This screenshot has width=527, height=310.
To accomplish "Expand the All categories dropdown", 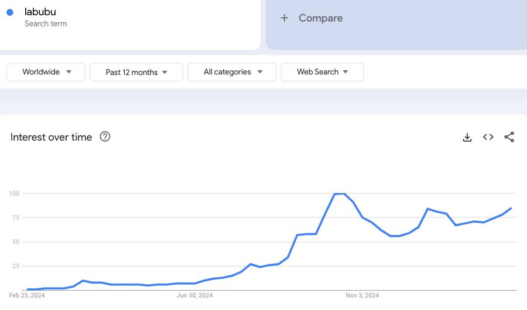I will [232, 72].
